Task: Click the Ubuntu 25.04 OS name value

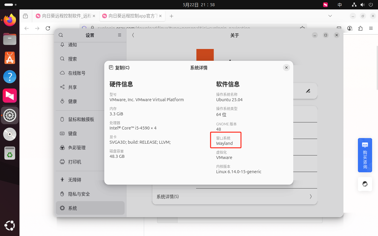Action: [x=229, y=100]
